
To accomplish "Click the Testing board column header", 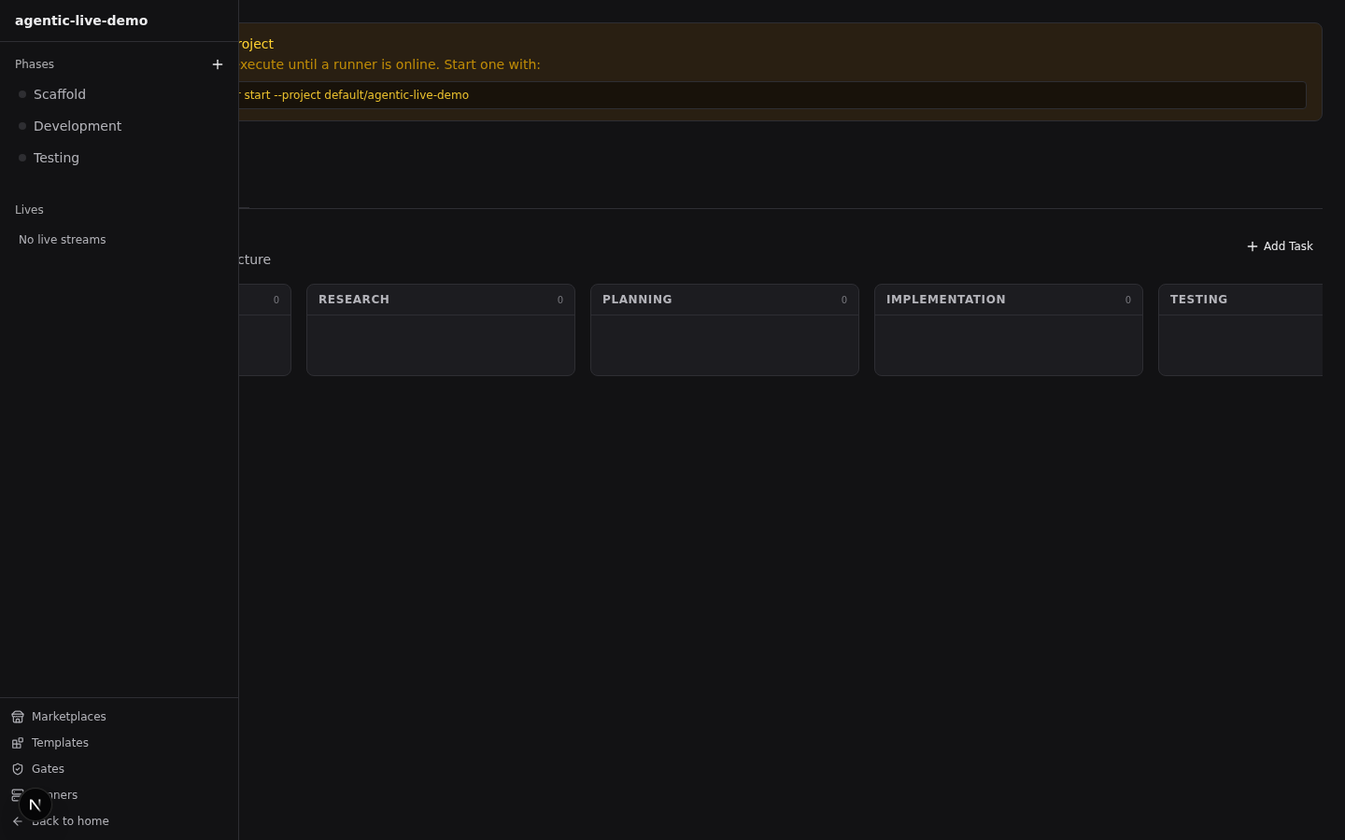I will click(x=1198, y=300).
